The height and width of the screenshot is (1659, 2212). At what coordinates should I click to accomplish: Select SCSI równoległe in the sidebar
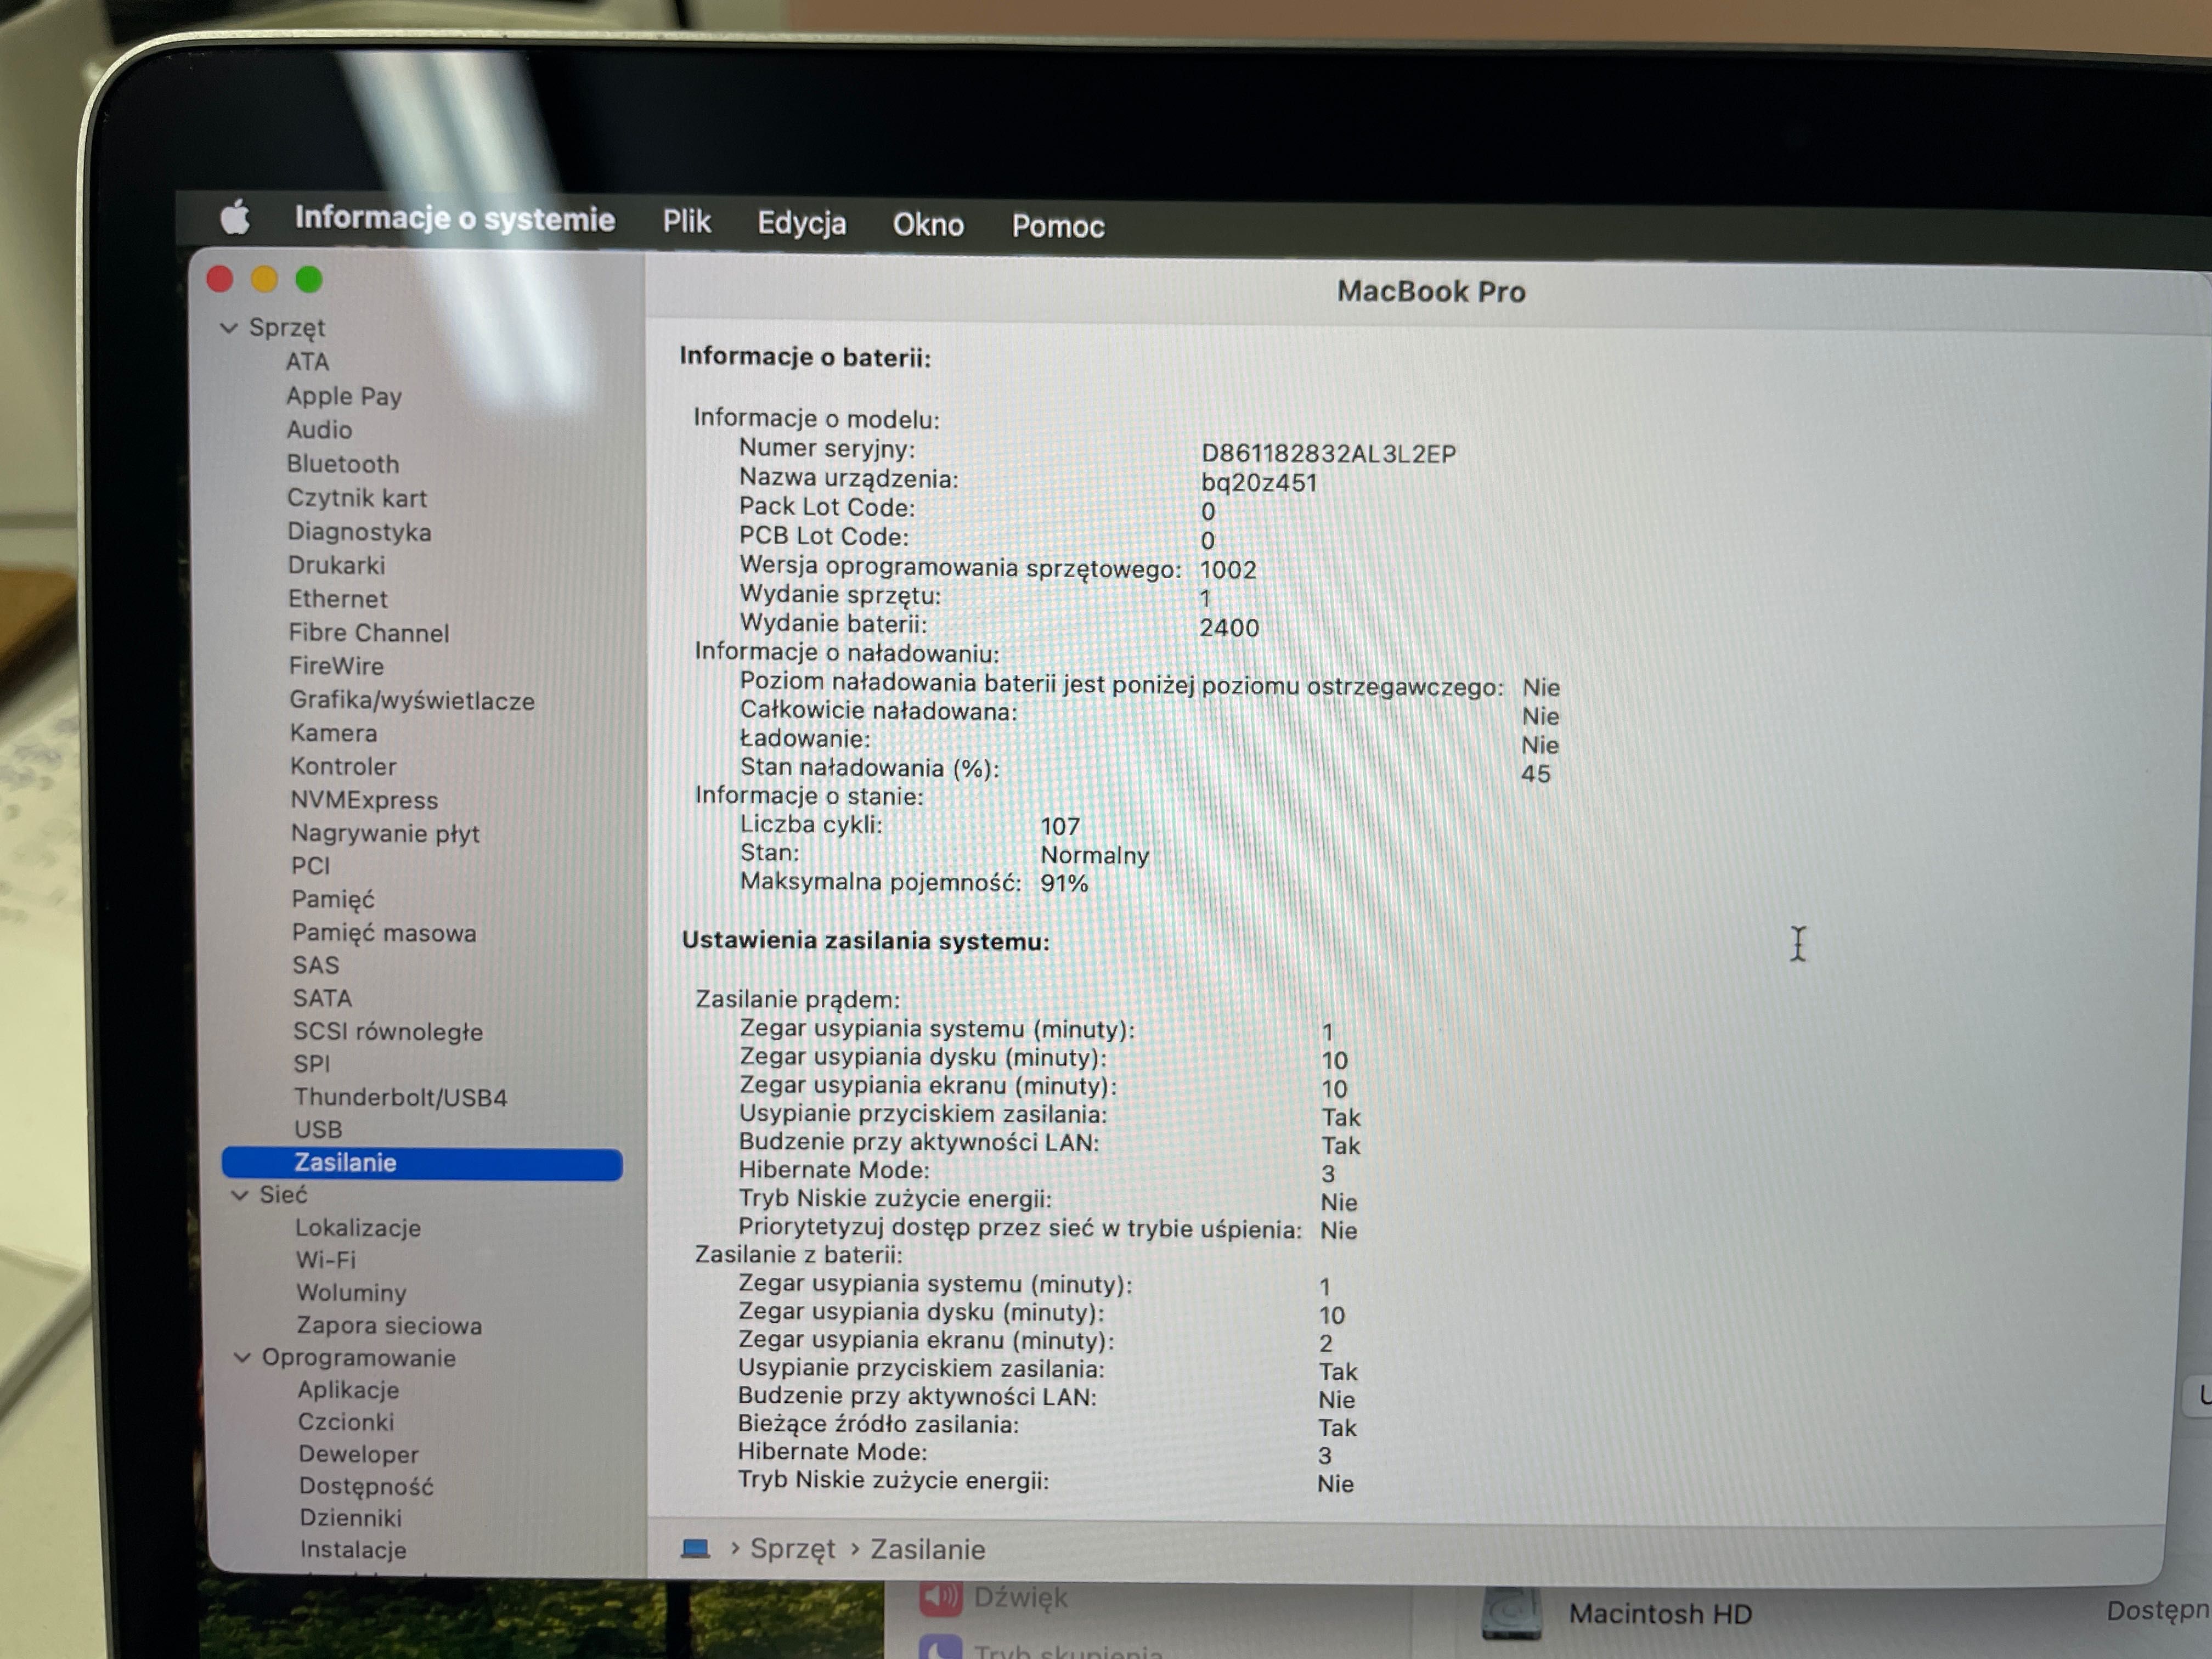pos(388,1032)
